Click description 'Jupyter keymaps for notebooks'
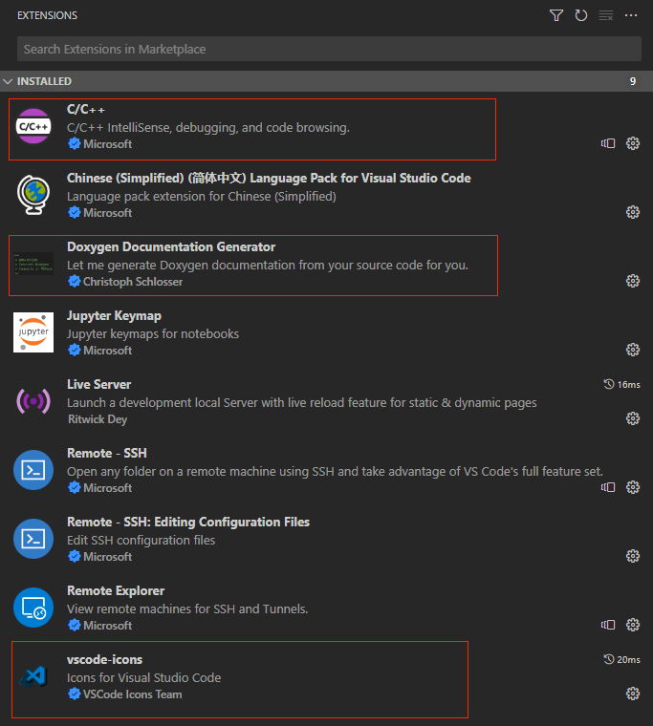The image size is (653, 726). click(153, 333)
